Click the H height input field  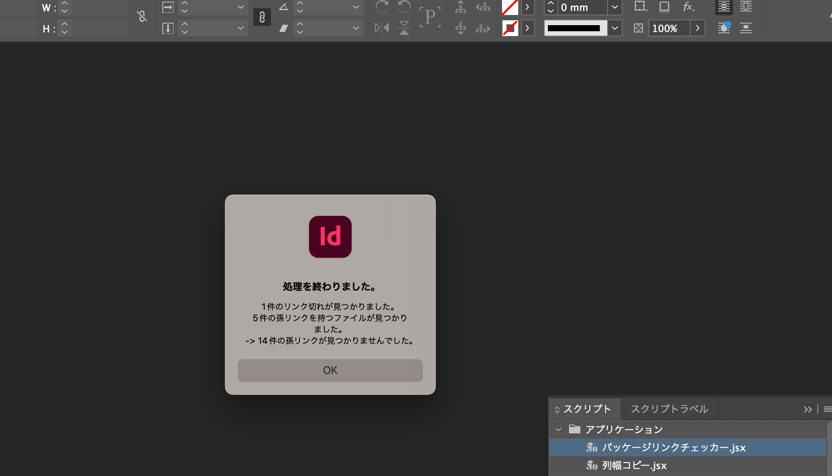tap(99, 28)
